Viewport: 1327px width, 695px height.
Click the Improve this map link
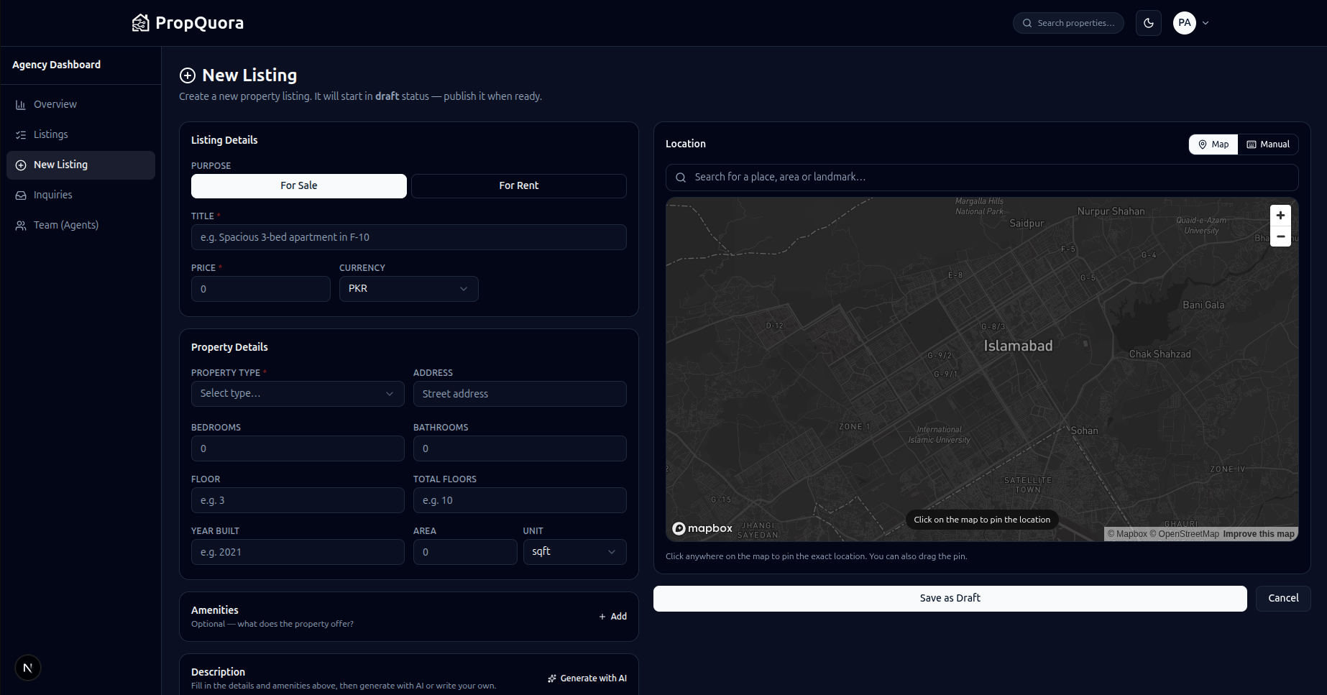point(1259,534)
